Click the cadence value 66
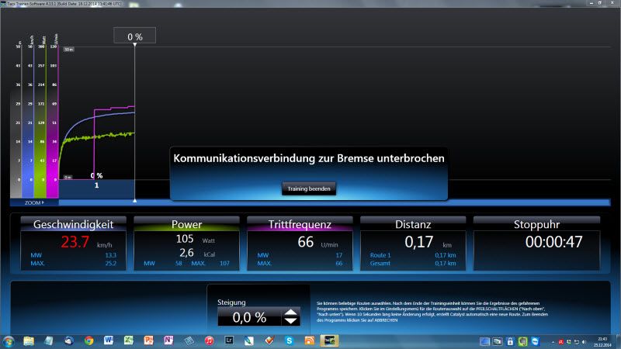This screenshot has height=349, width=621. (x=306, y=242)
